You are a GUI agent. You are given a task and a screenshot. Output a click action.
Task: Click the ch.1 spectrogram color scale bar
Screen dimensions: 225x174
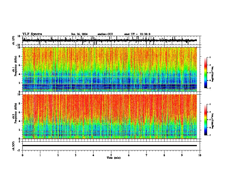click(x=206, y=73)
